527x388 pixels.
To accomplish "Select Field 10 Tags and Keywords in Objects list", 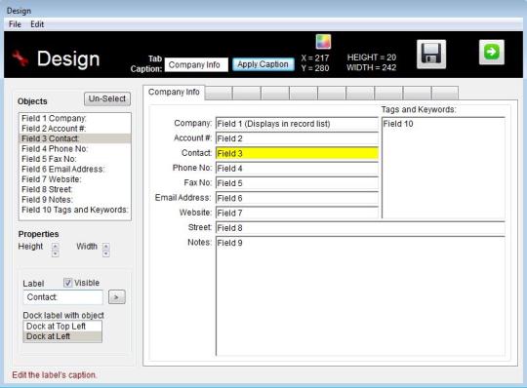I will [x=74, y=210].
